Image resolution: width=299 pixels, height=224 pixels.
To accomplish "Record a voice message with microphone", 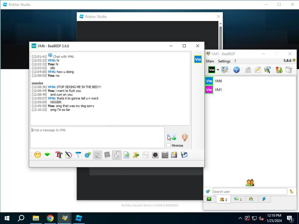I will point(185,137).
